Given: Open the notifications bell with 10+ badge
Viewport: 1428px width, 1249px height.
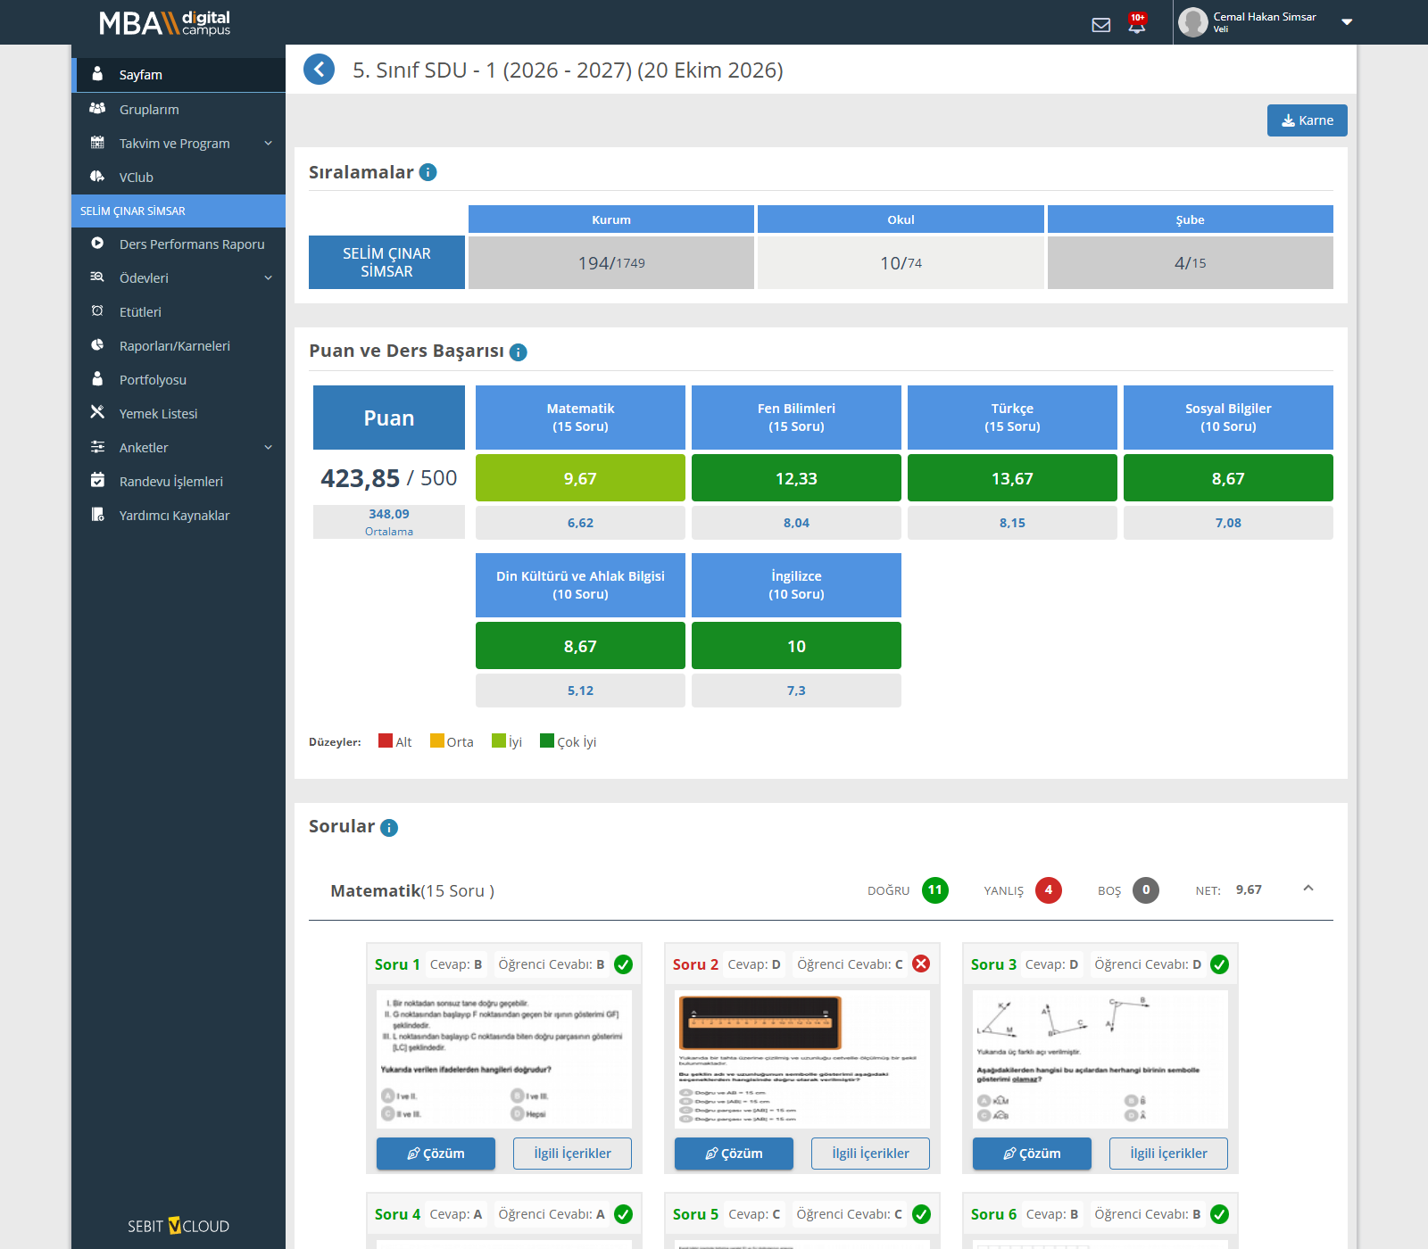Looking at the screenshot, I should tap(1136, 24).
